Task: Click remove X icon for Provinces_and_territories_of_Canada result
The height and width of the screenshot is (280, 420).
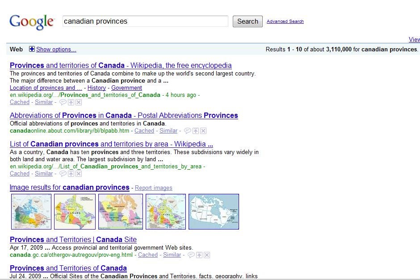Action: point(79,102)
